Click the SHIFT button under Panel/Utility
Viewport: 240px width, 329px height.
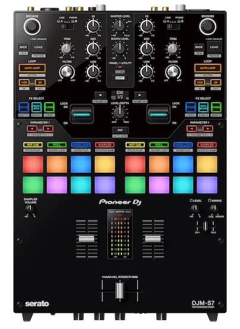point(120,78)
